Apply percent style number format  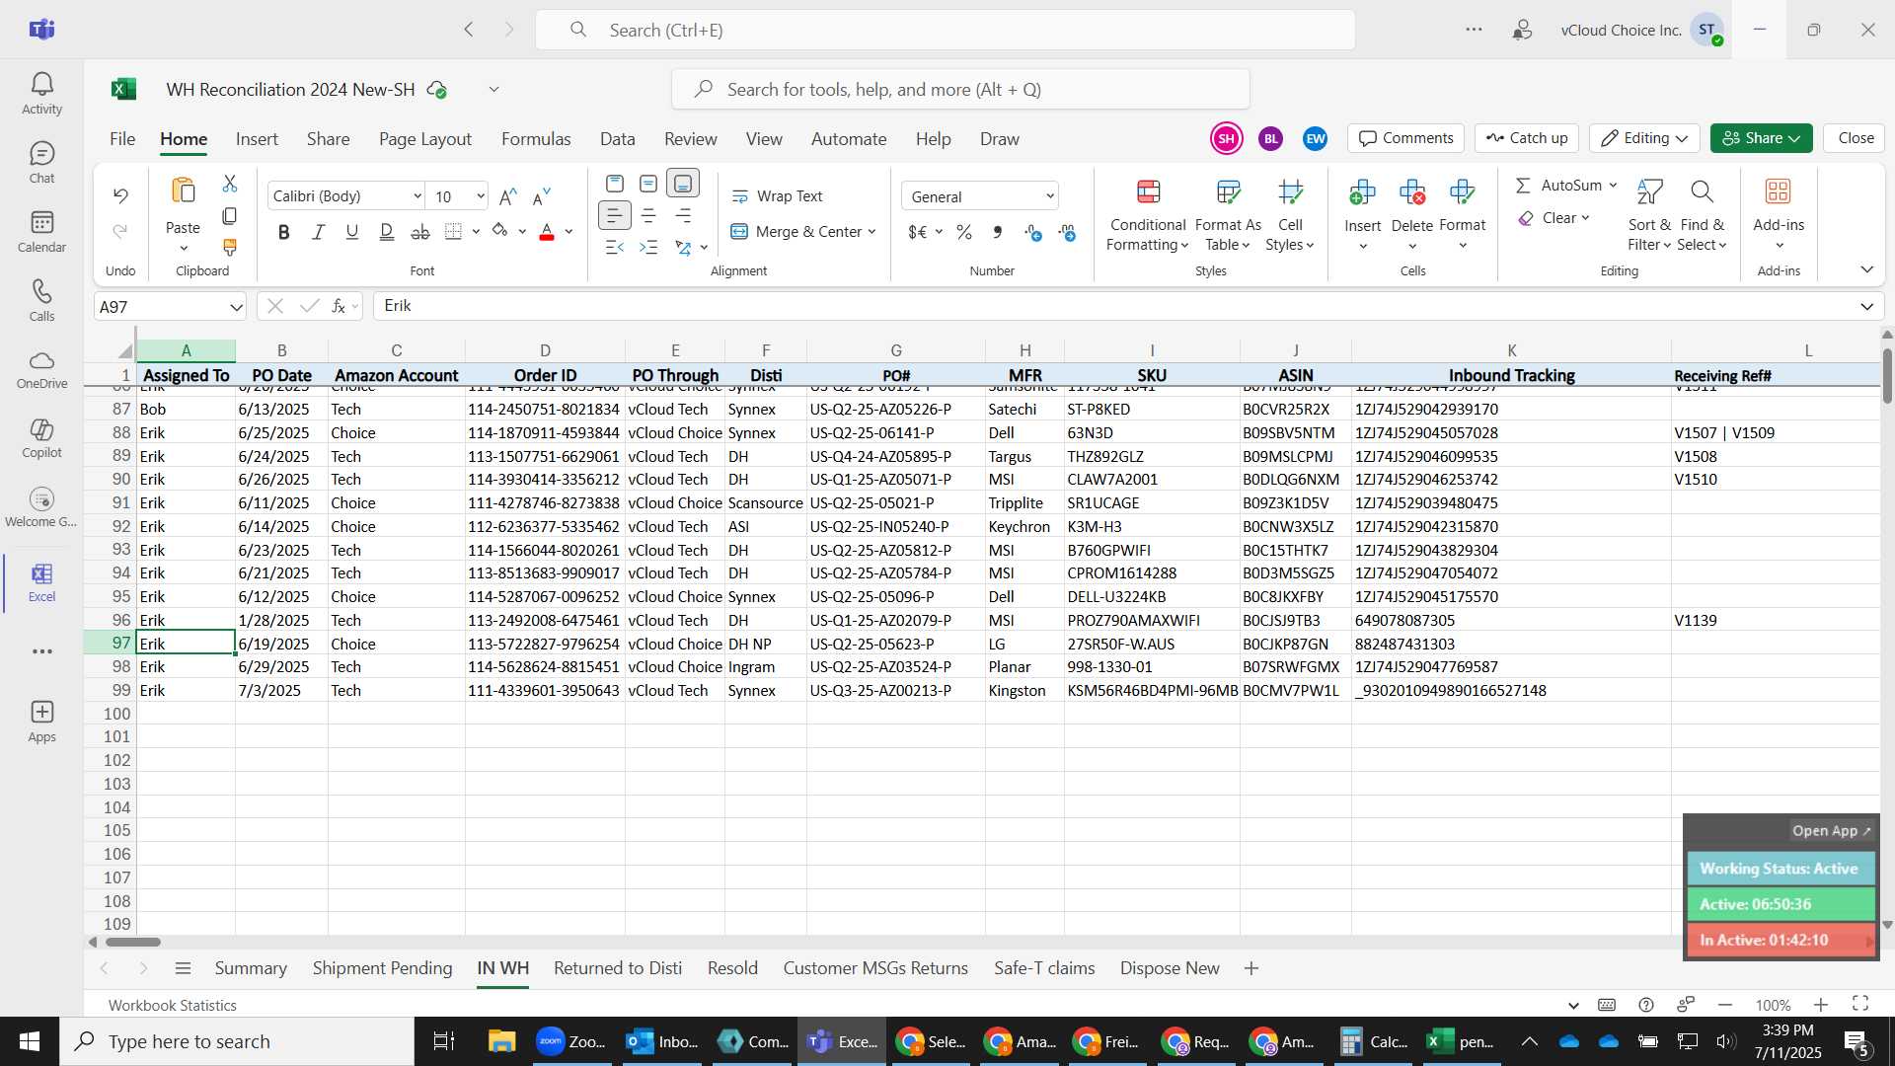click(964, 232)
